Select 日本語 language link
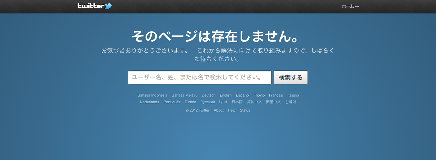Screen dimensions: 436x160 pos(237,102)
